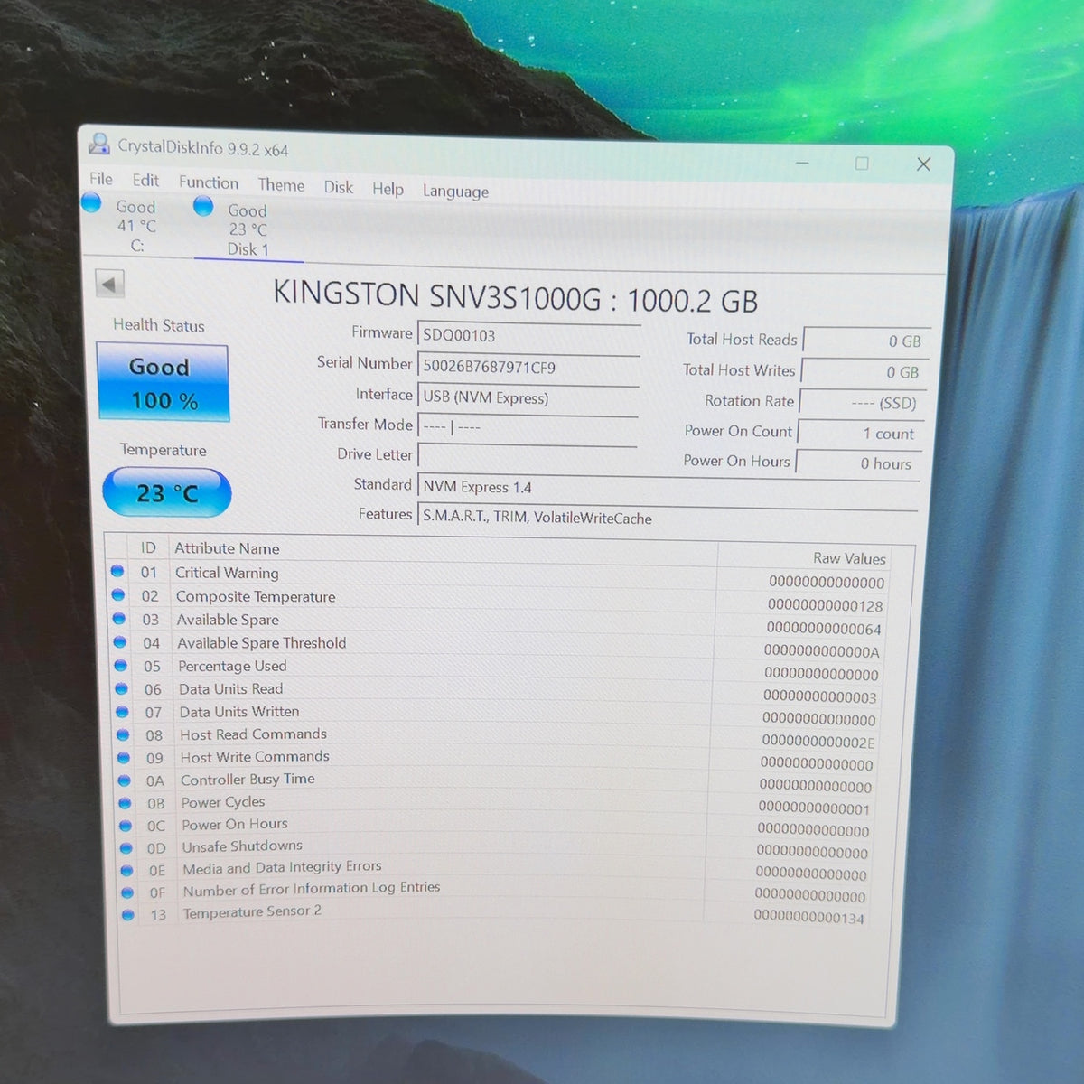1084x1084 pixels.
Task: Click status dot for Data Units Read
Action: click(122, 688)
